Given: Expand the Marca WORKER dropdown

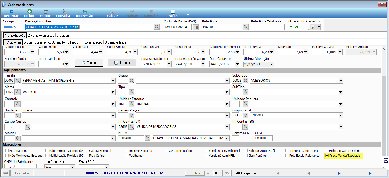Looking at the screenshot, I should click(113, 92).
